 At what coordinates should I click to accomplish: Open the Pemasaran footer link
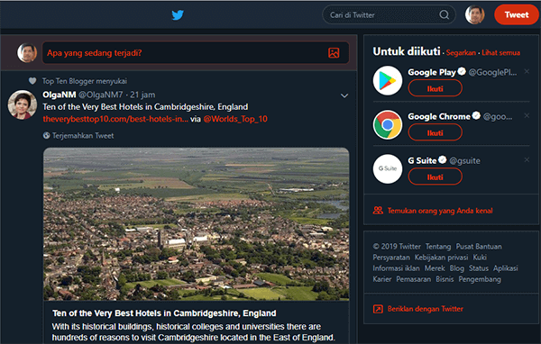click(413, 279)
